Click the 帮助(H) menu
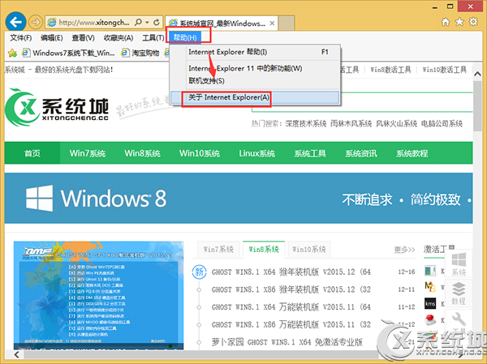487x364 pixels. coord(185,37)
